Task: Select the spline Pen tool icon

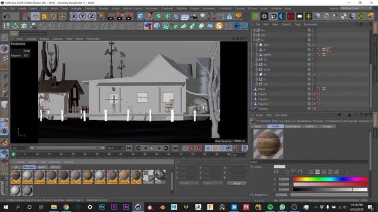Action: tap(149, 16)
